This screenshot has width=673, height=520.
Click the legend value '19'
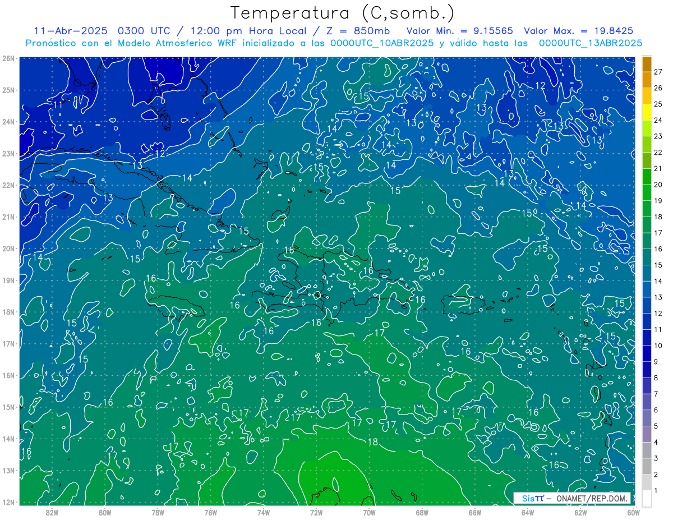[658, 201]
